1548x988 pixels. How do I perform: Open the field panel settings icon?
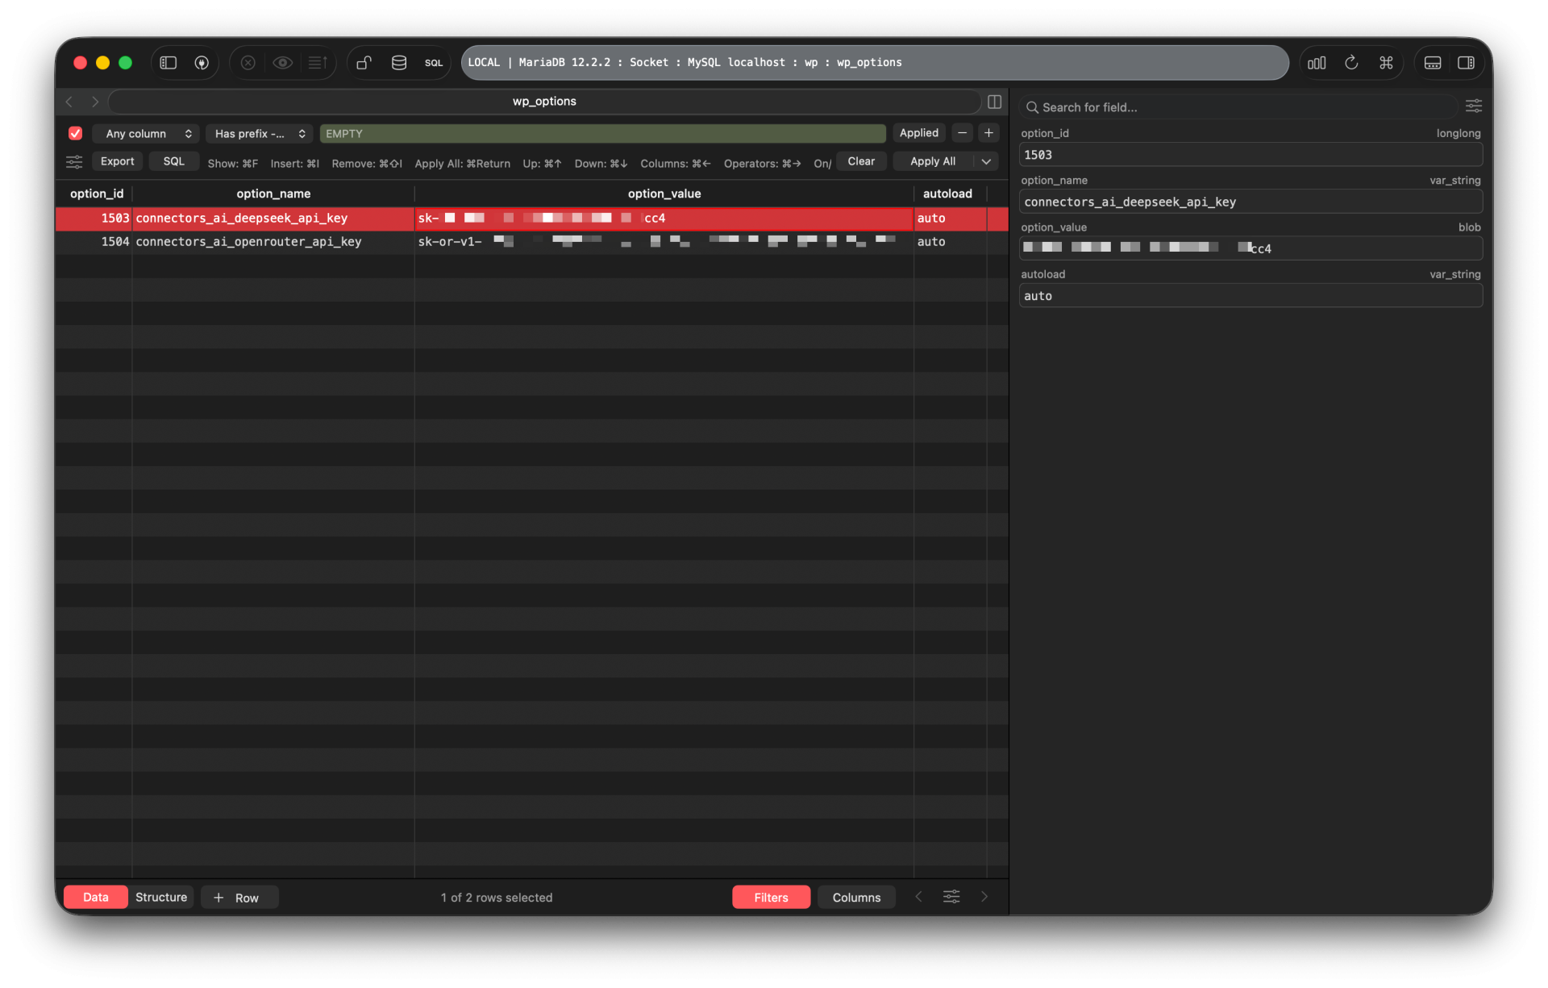point(1474,106)
